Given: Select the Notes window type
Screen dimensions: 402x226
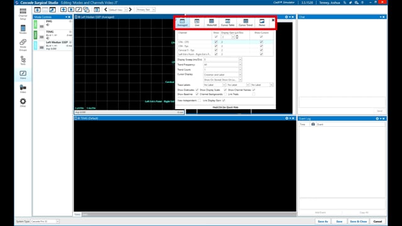Looking at the screenshot, I should point(262,23).
